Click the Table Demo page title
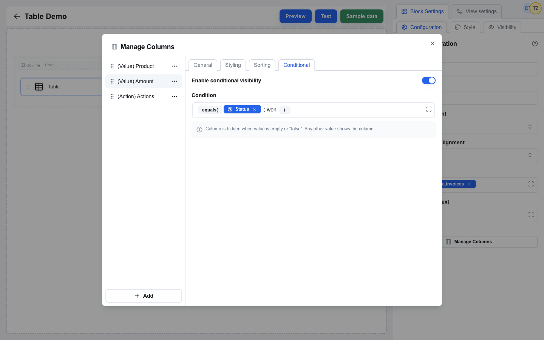The width and height of the screenshot is (544, 340). point(46,16)
